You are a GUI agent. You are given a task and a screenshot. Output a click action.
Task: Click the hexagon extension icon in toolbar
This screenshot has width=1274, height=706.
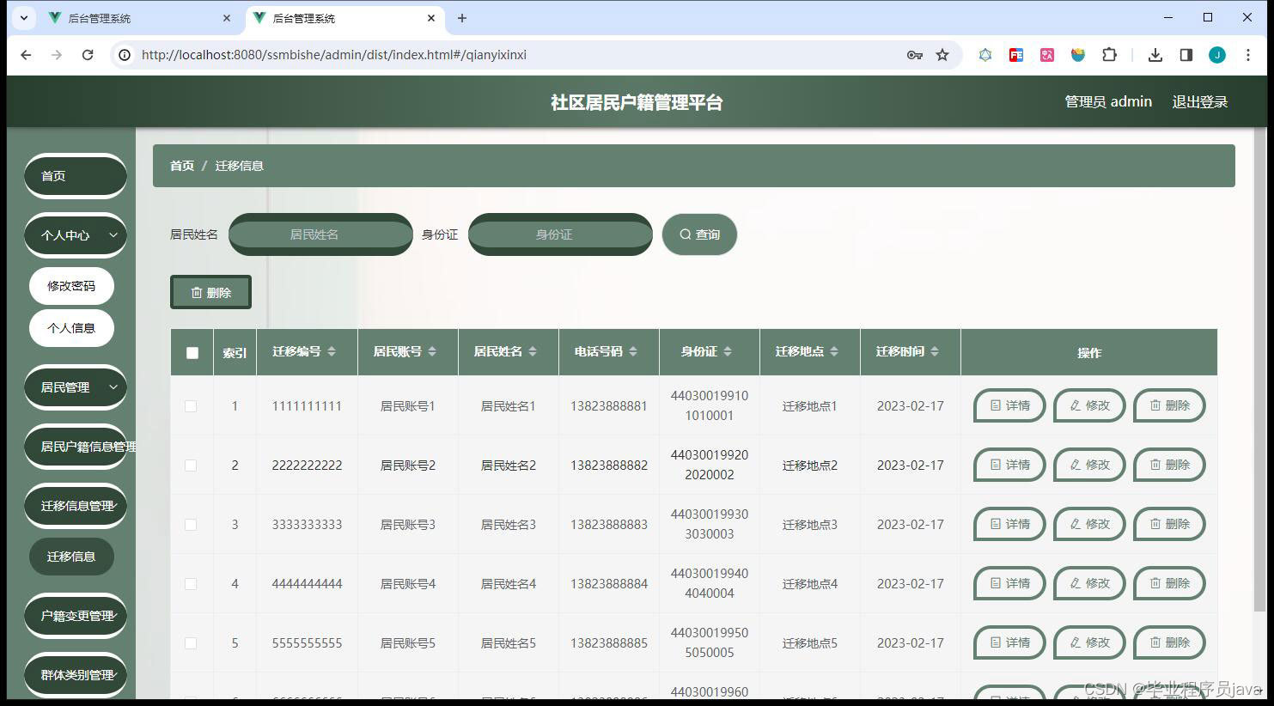[985, 55]
